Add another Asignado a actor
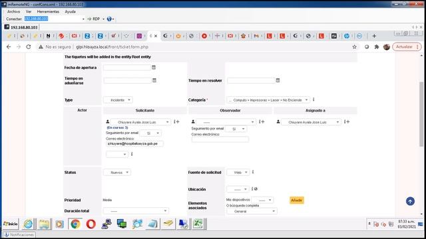Image resolution: width=426 pixels, height=239 pixels. (347, 122)
